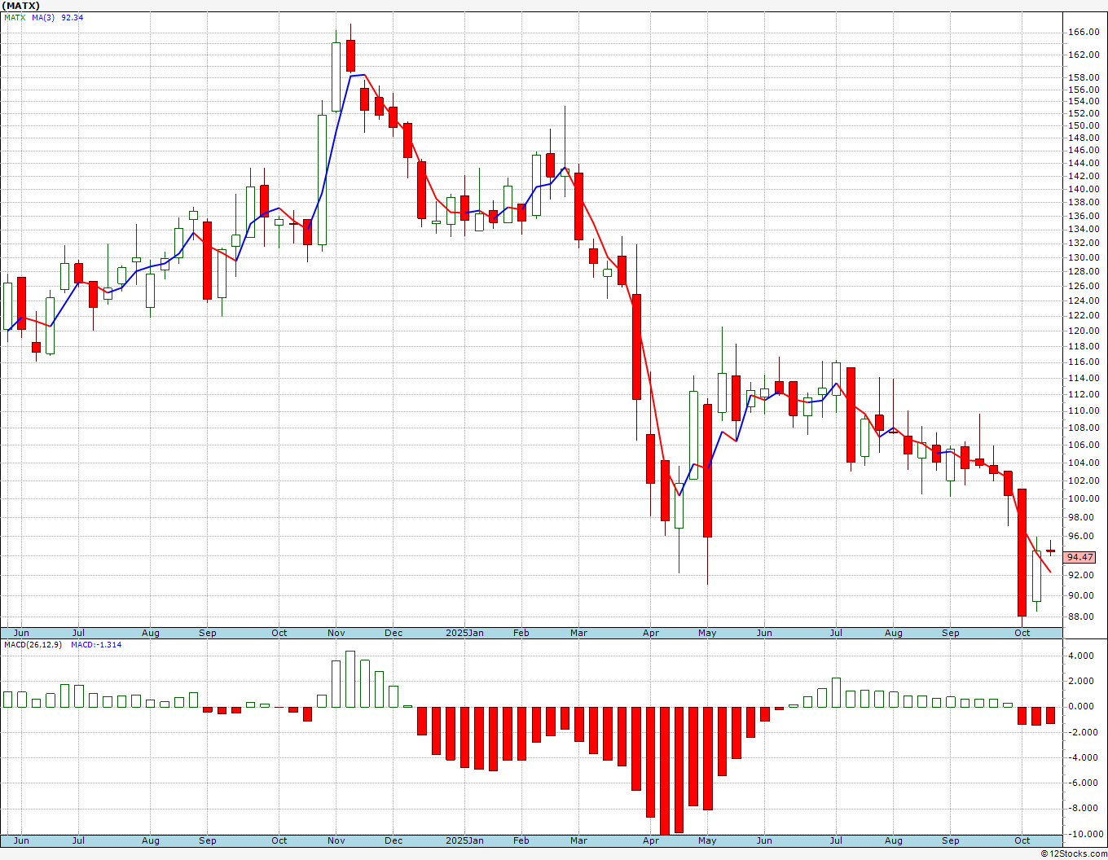
Task: Click the MA(3) legend label
Action: click(44, 17)
